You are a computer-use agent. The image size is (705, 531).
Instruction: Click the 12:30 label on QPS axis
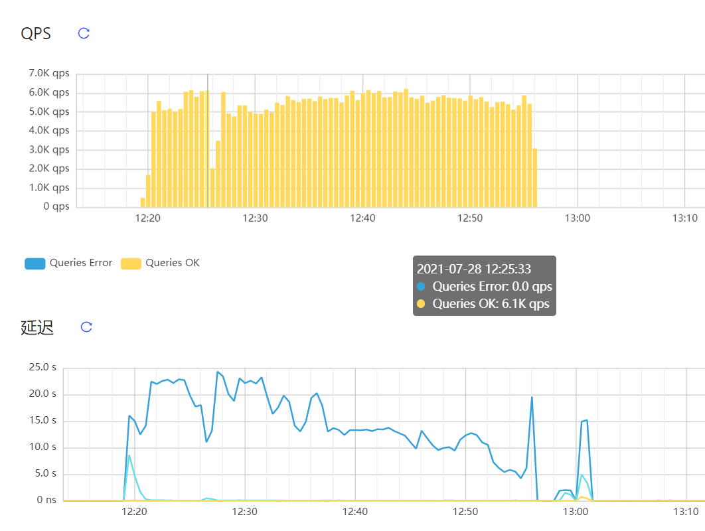tap(255, 218)
